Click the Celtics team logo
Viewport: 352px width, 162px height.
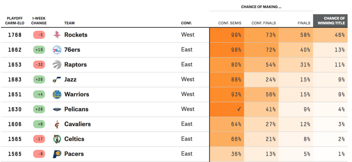tap(57, 139)
